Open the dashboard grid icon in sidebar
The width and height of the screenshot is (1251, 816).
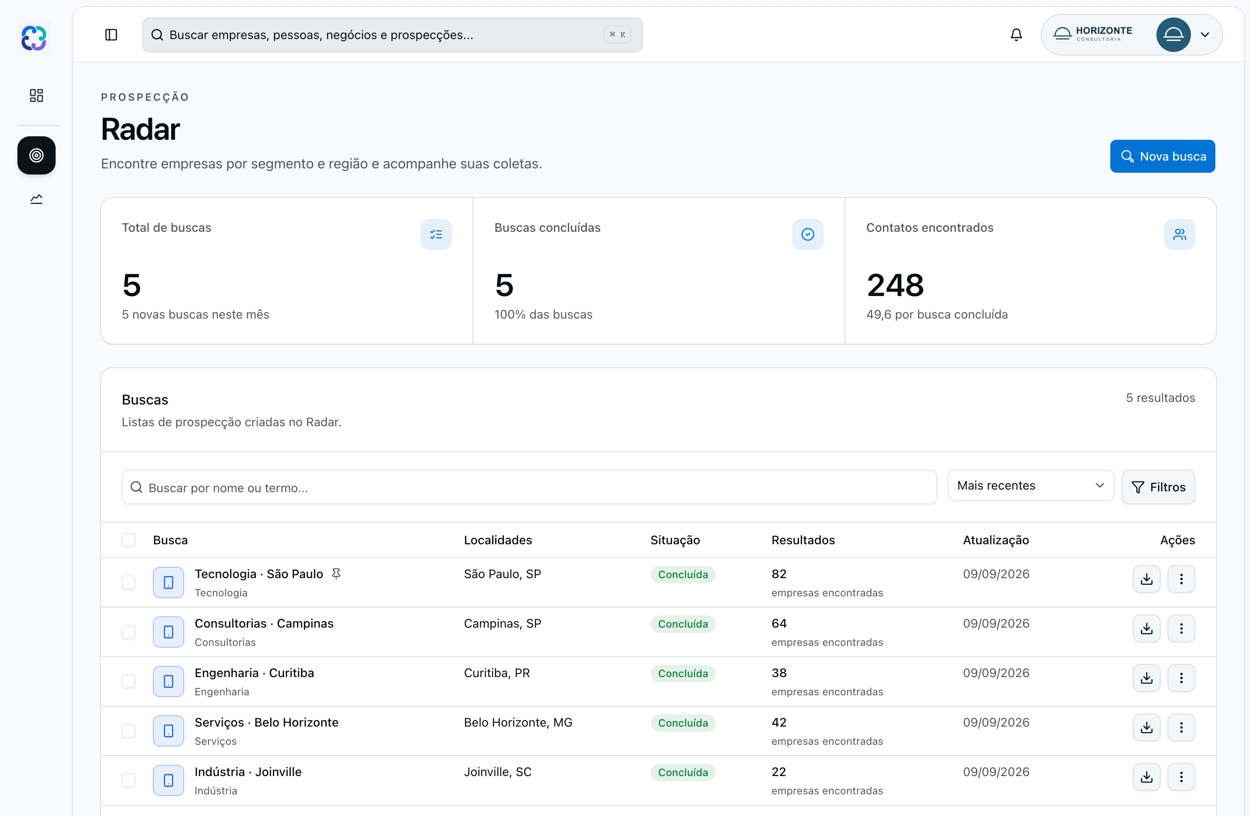click(x=36, y=95)
